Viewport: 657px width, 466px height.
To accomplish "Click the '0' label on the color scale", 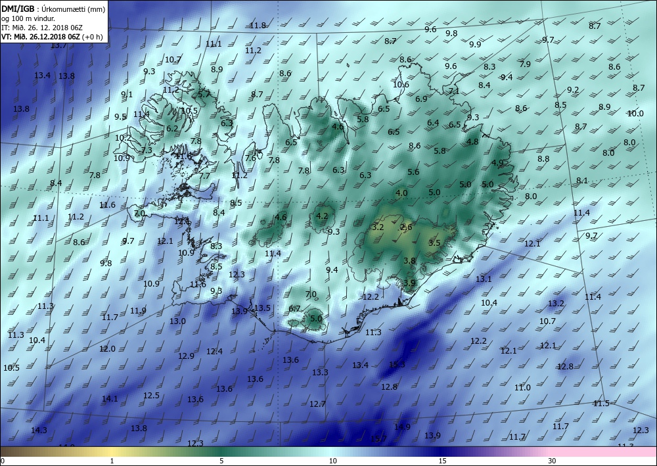I will click(3, 461).
